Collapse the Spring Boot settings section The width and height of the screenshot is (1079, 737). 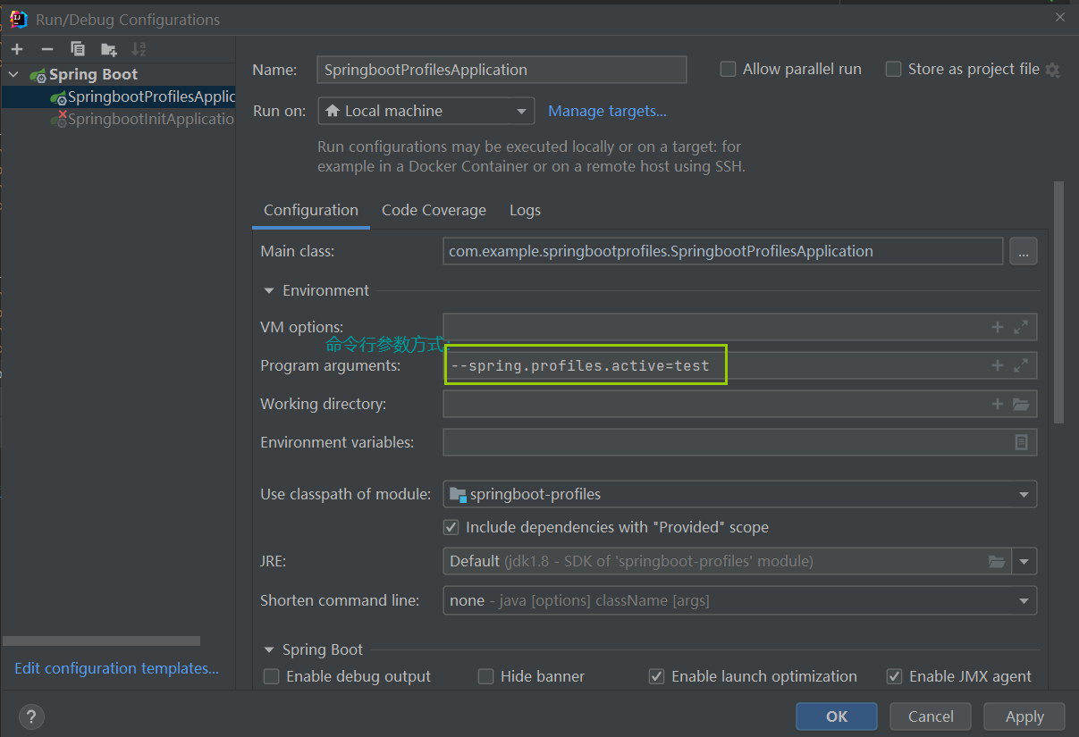269,650
